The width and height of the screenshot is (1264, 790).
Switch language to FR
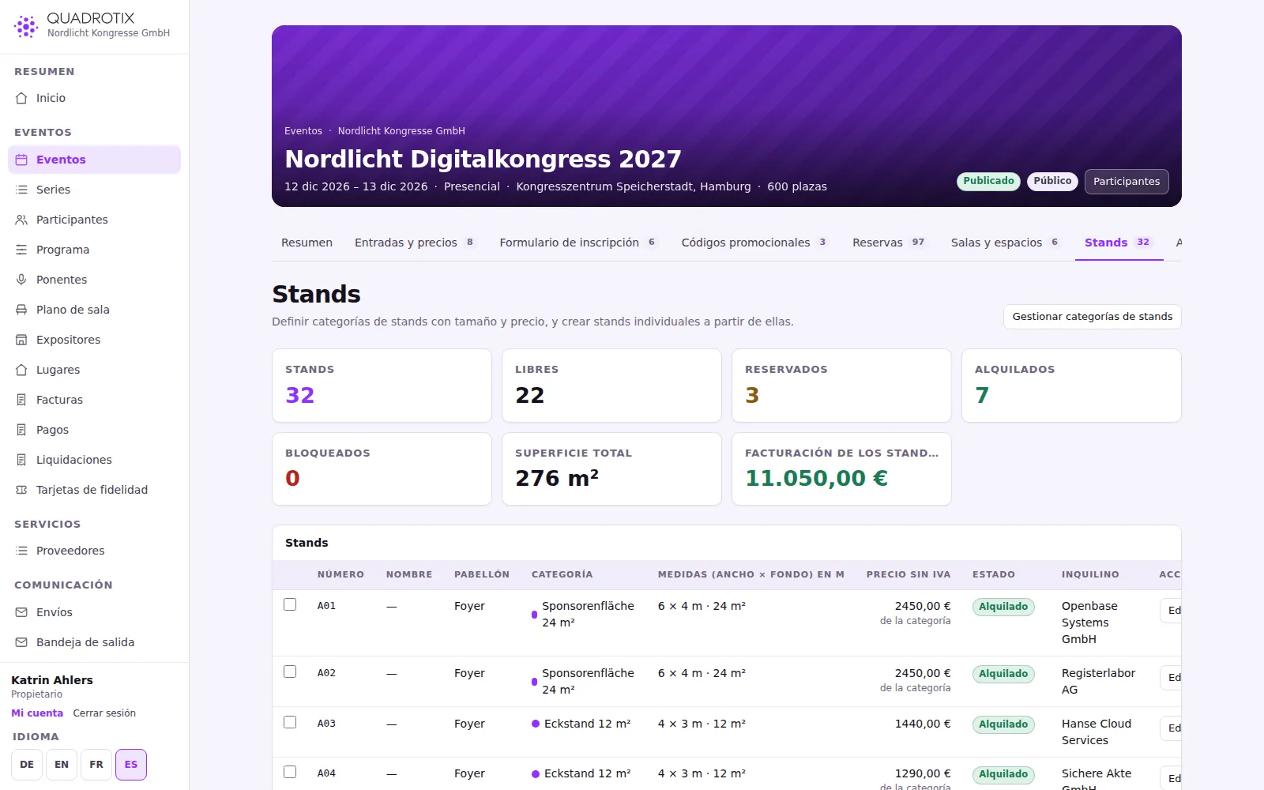pos(96,765)
